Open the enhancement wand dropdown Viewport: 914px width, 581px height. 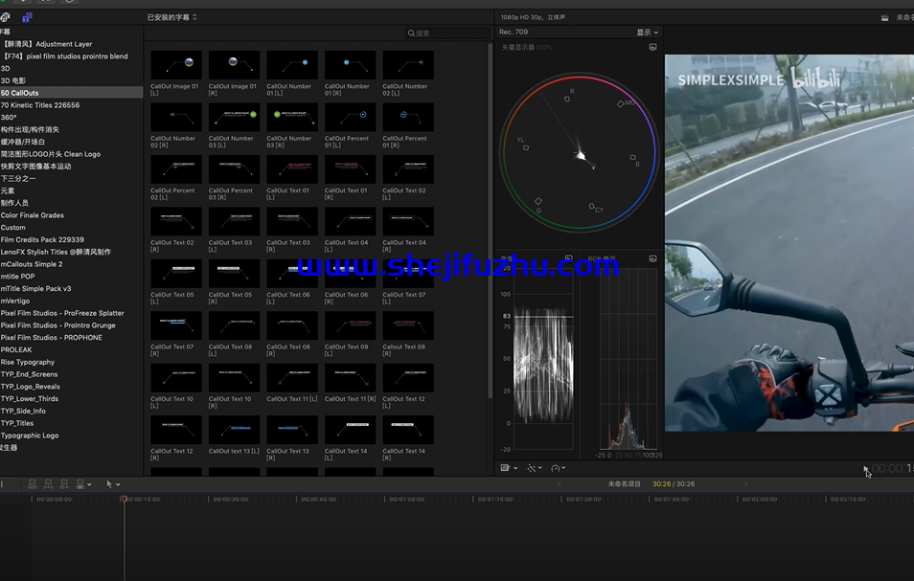coord(535,467)
